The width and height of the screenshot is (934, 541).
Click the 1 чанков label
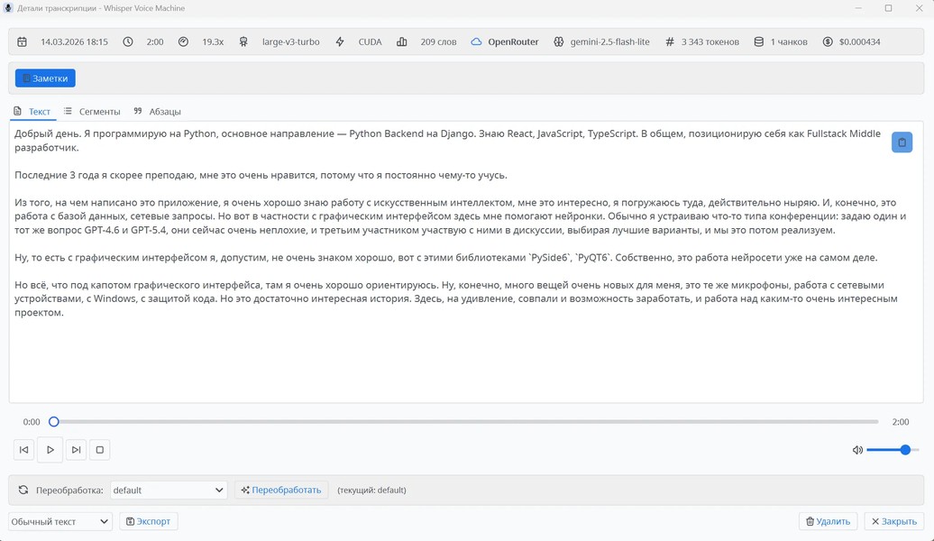(x=789, y=41)
